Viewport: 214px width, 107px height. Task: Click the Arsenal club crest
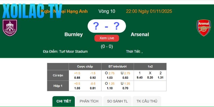point(204,28)
